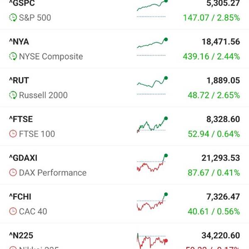Click the Russell 2000 clock icon
This screenshot has width=249, height=249.
tap(13, 95)
